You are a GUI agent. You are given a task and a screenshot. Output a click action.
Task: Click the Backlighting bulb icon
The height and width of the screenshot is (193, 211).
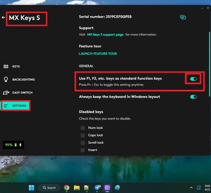pos(6,79)
